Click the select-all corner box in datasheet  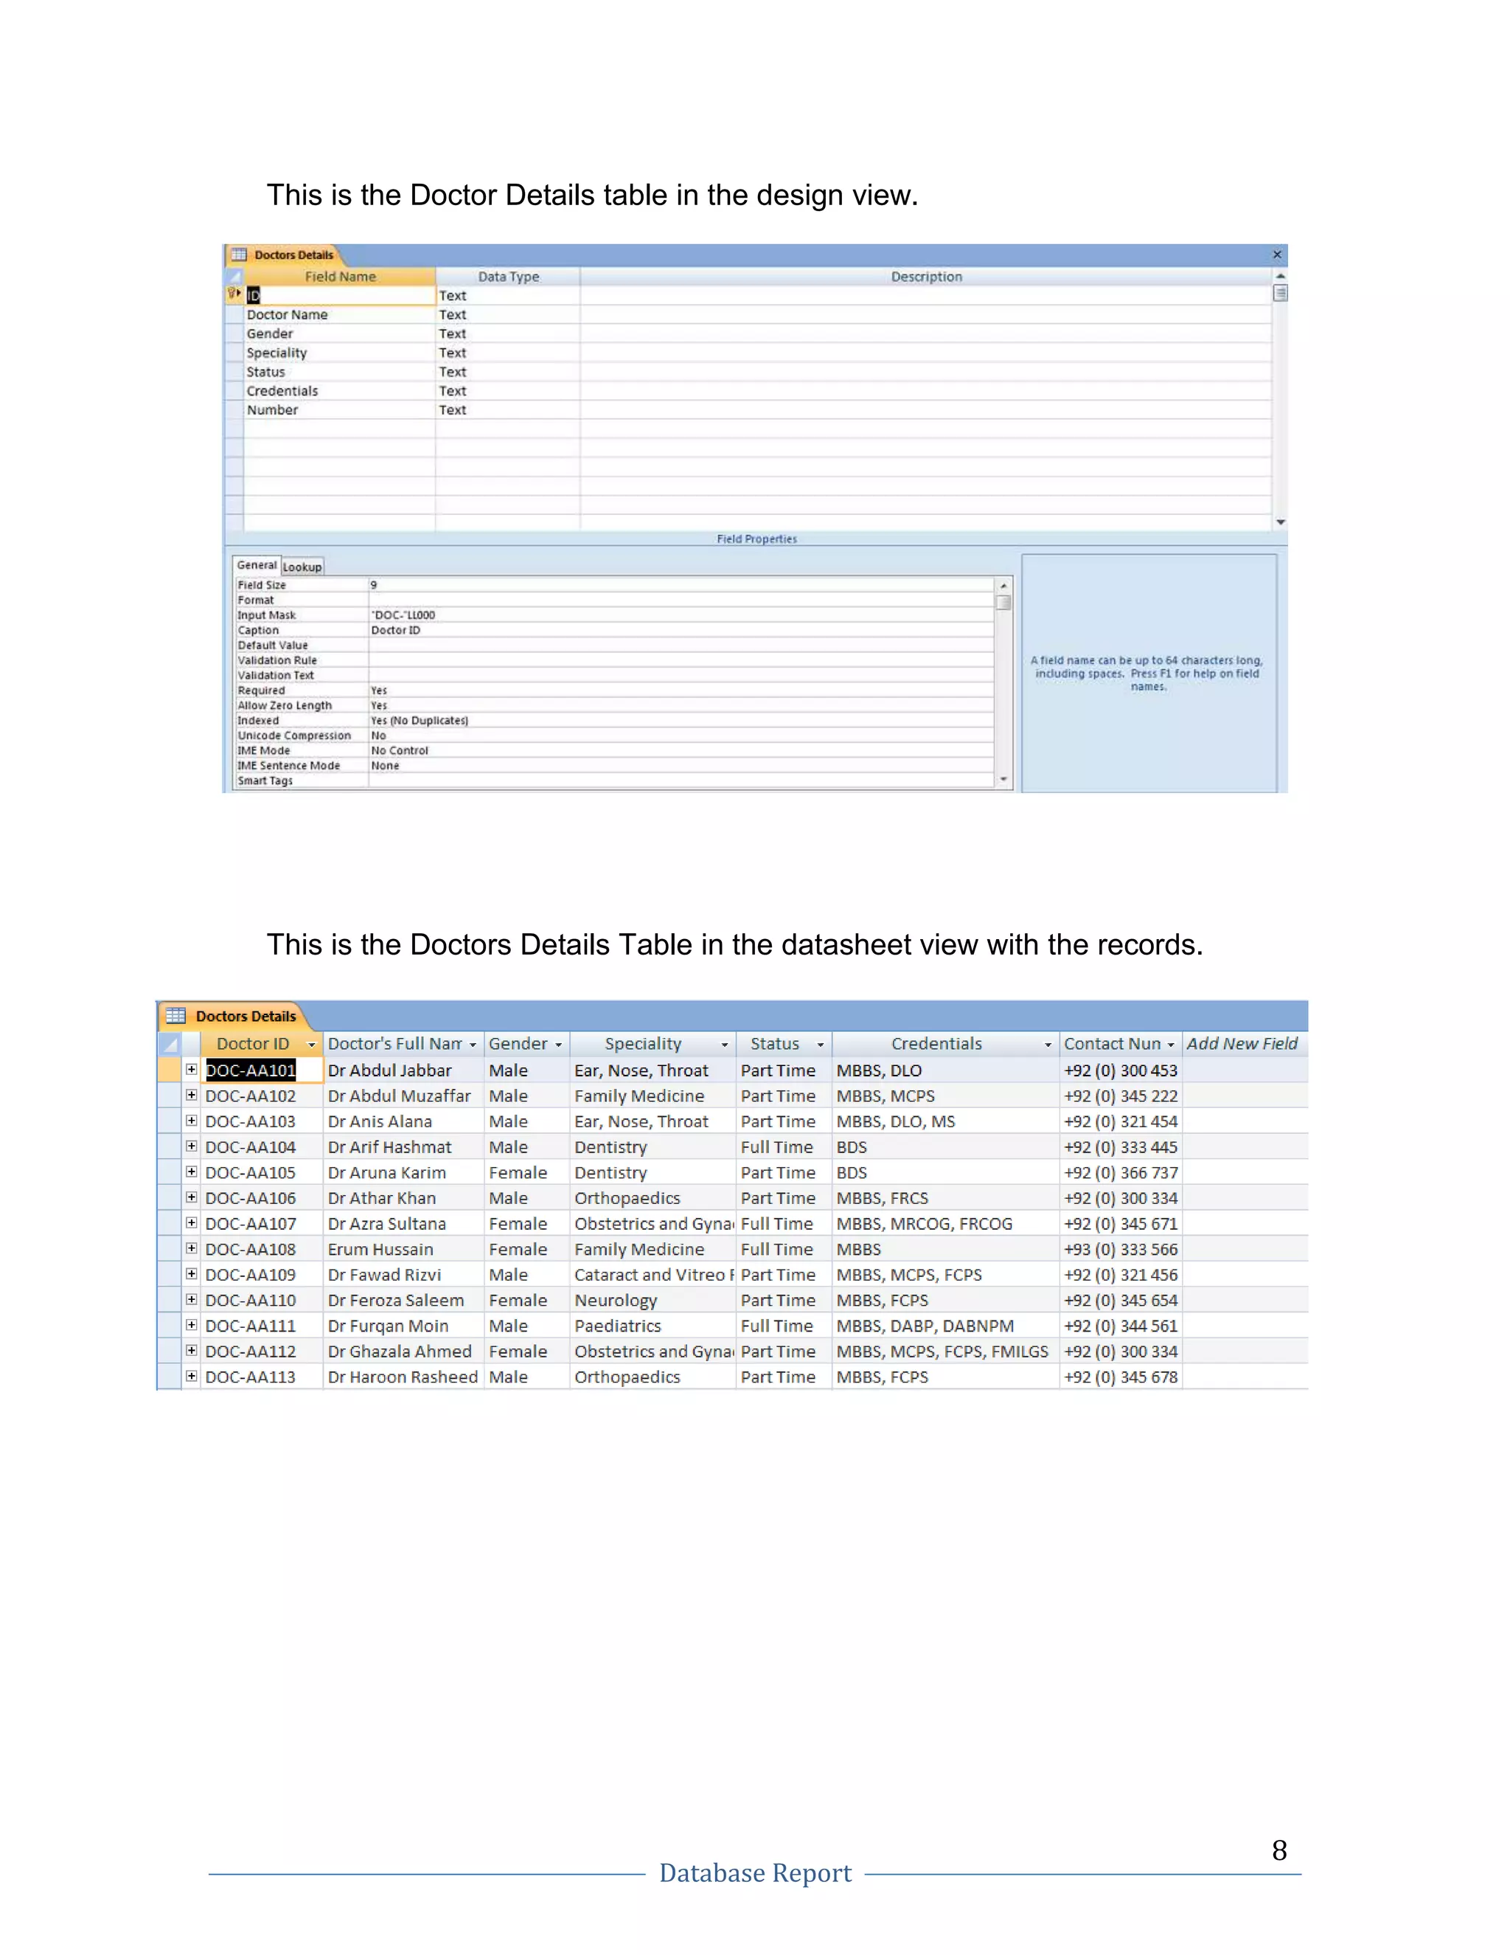click(x=169, y=1044)
